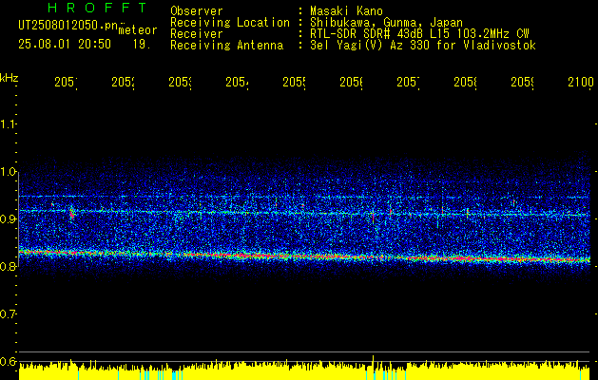Click the first 205x time marker

[x=66, y=82]
